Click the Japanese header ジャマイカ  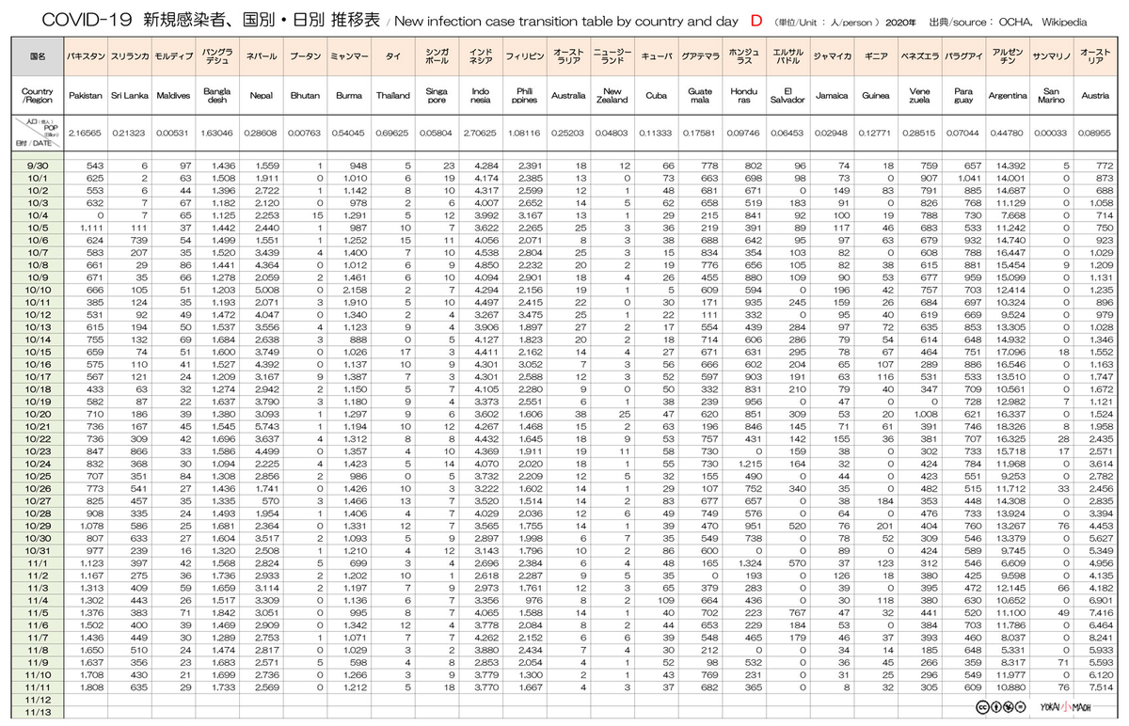[832, 57]
